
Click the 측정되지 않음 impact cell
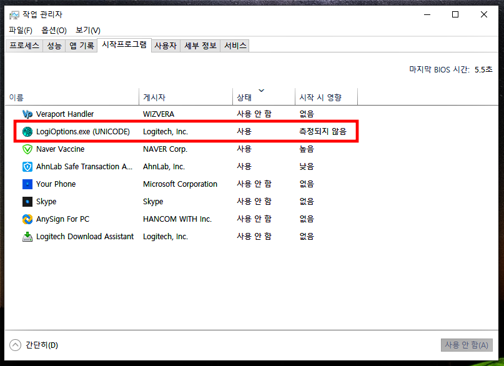tap(323, 132)
